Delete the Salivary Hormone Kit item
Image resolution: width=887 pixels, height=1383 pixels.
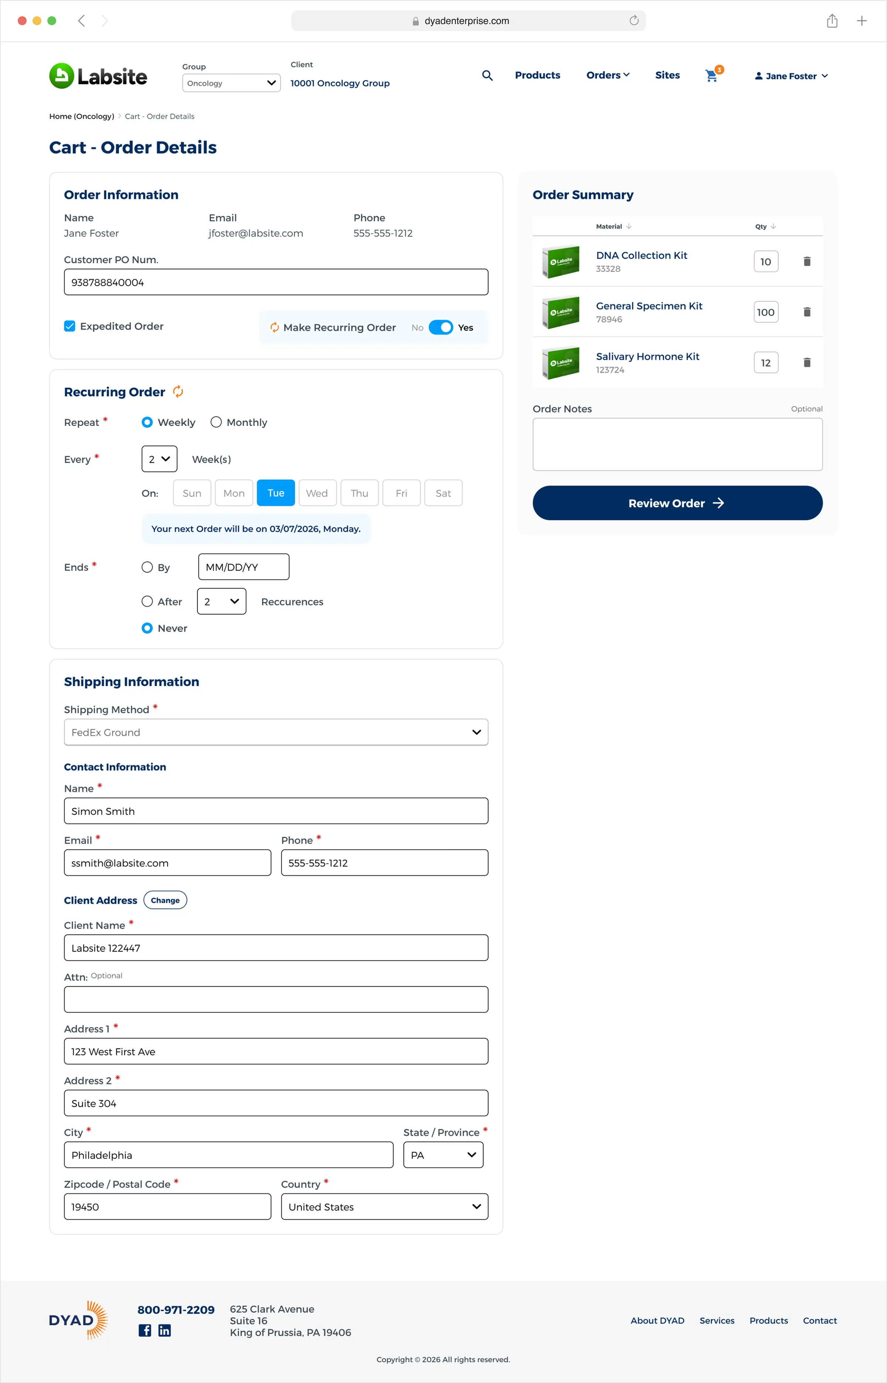807,362
